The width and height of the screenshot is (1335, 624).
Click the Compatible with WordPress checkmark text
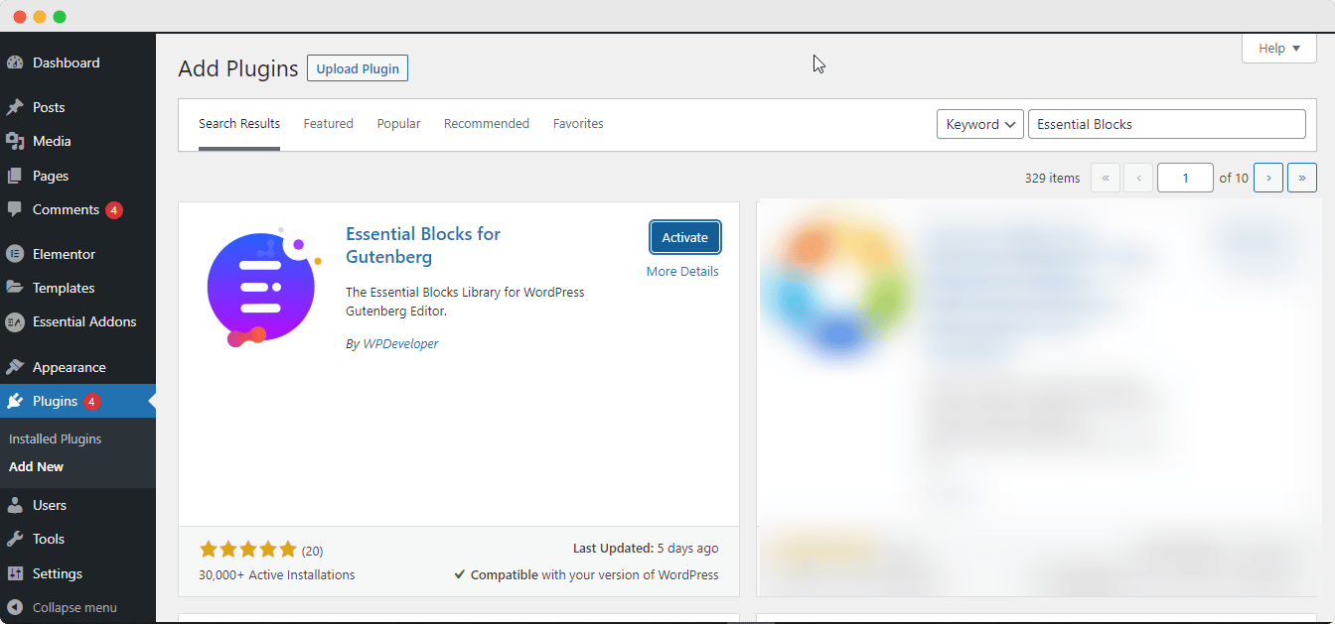[586, 574]
